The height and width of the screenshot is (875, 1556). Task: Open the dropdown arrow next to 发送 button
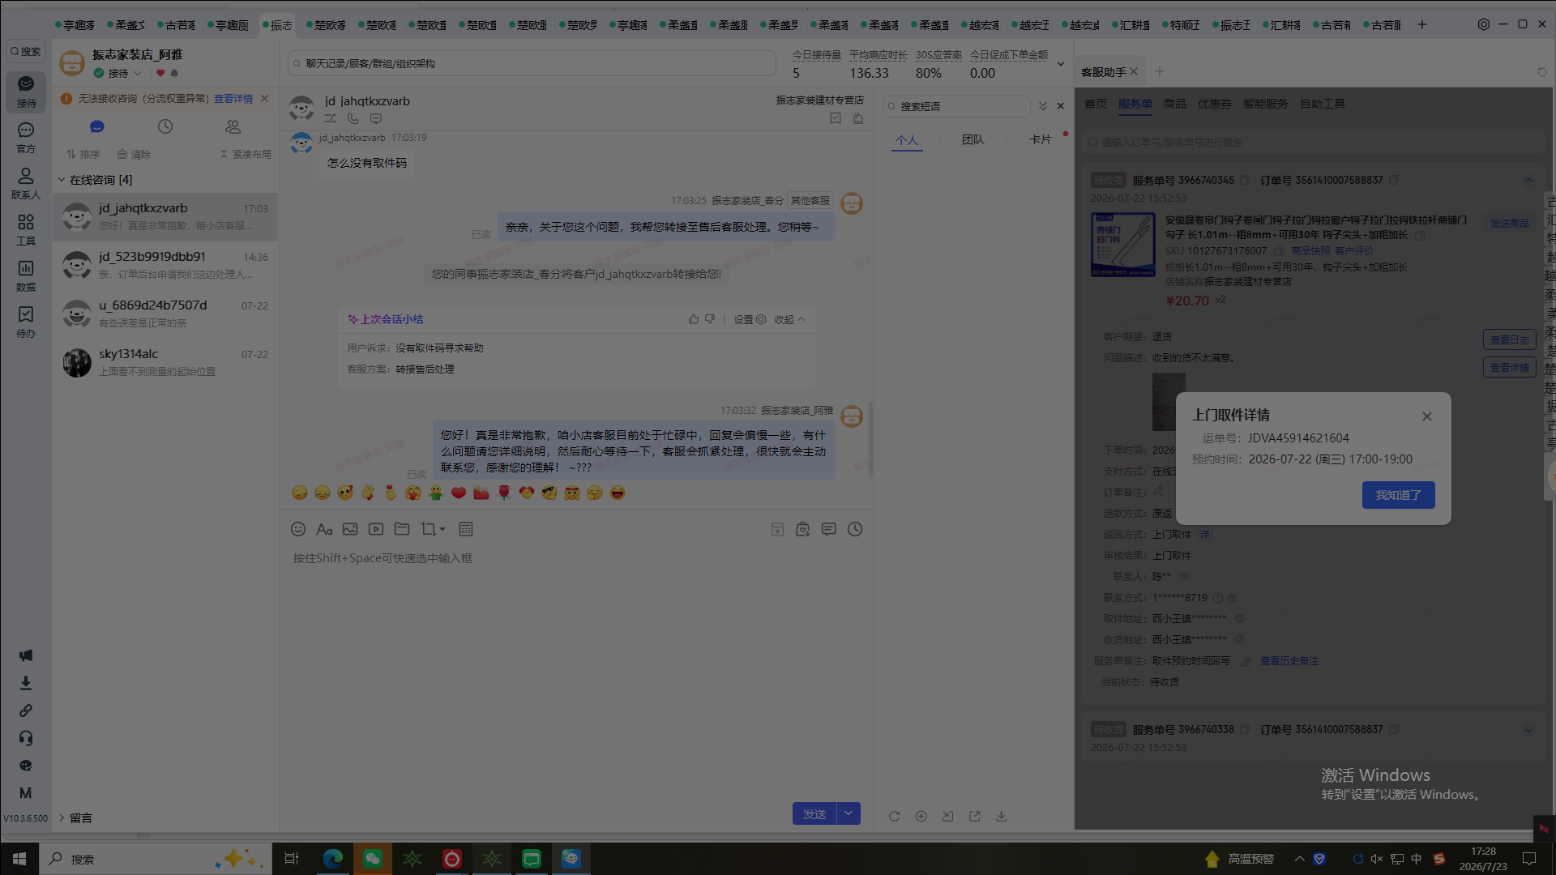[849, 813]
